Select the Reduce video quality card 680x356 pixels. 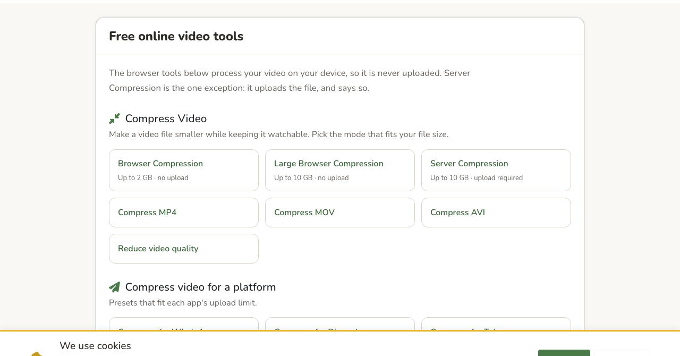pyautogui.click(x=184, y=249)
